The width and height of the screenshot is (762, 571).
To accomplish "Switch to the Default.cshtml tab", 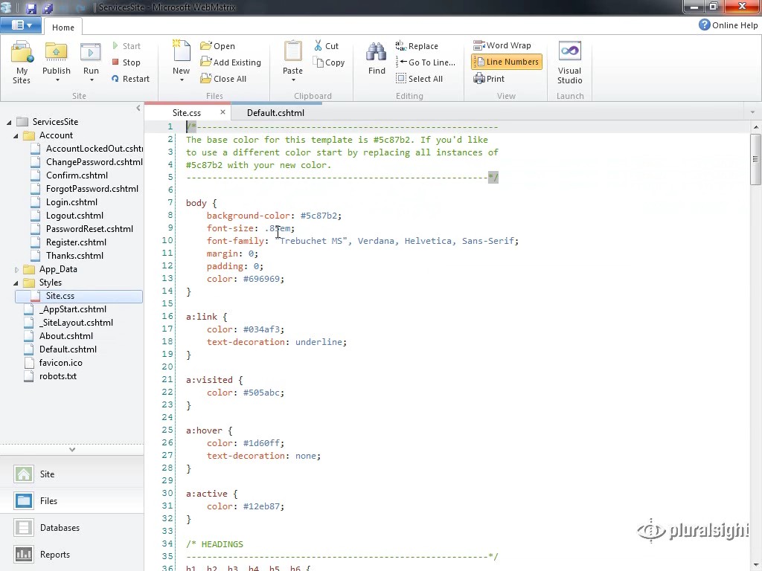I will click(x=275, y=113).
